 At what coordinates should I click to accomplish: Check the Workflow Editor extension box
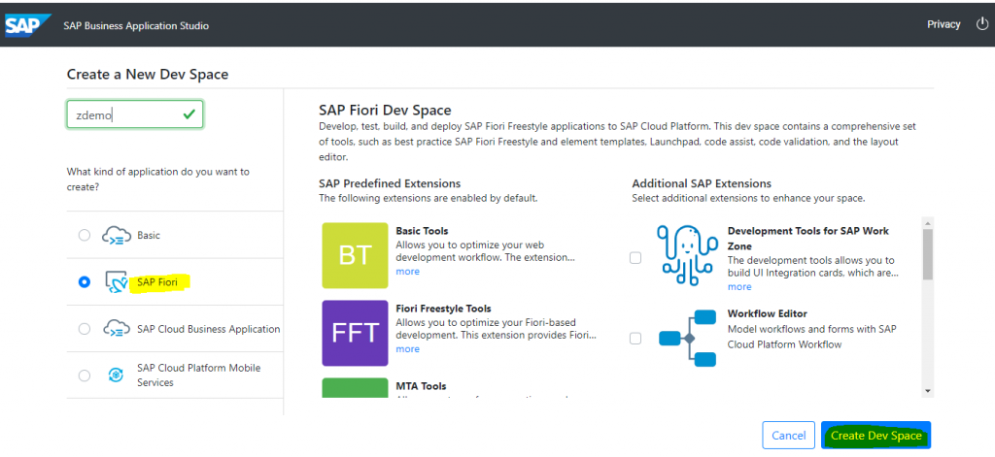tap(635, 339)
